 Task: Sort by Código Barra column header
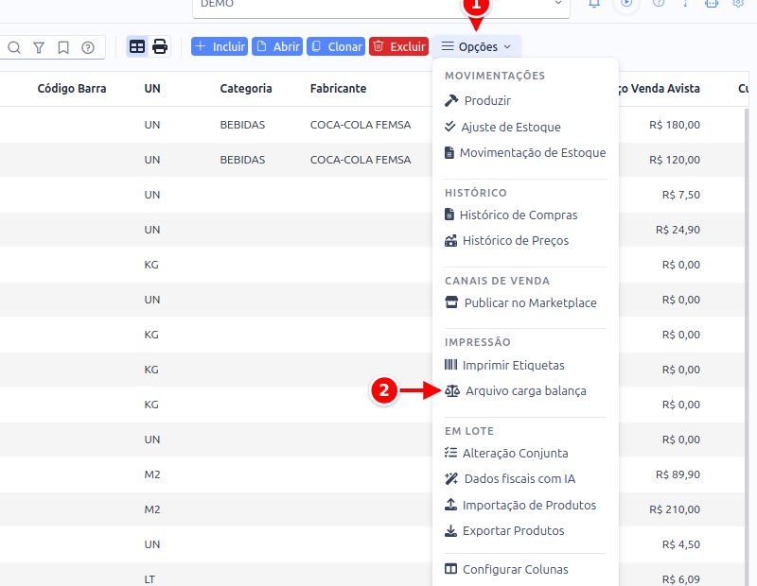pos(72,89)
